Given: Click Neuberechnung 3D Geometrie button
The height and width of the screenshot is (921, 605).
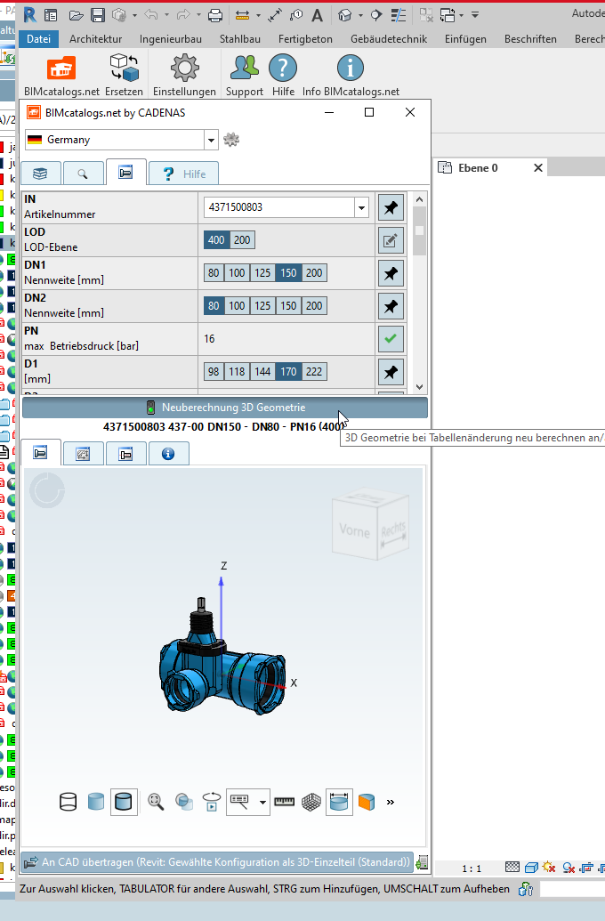Looking at the screenshot, I should (225, 407).
